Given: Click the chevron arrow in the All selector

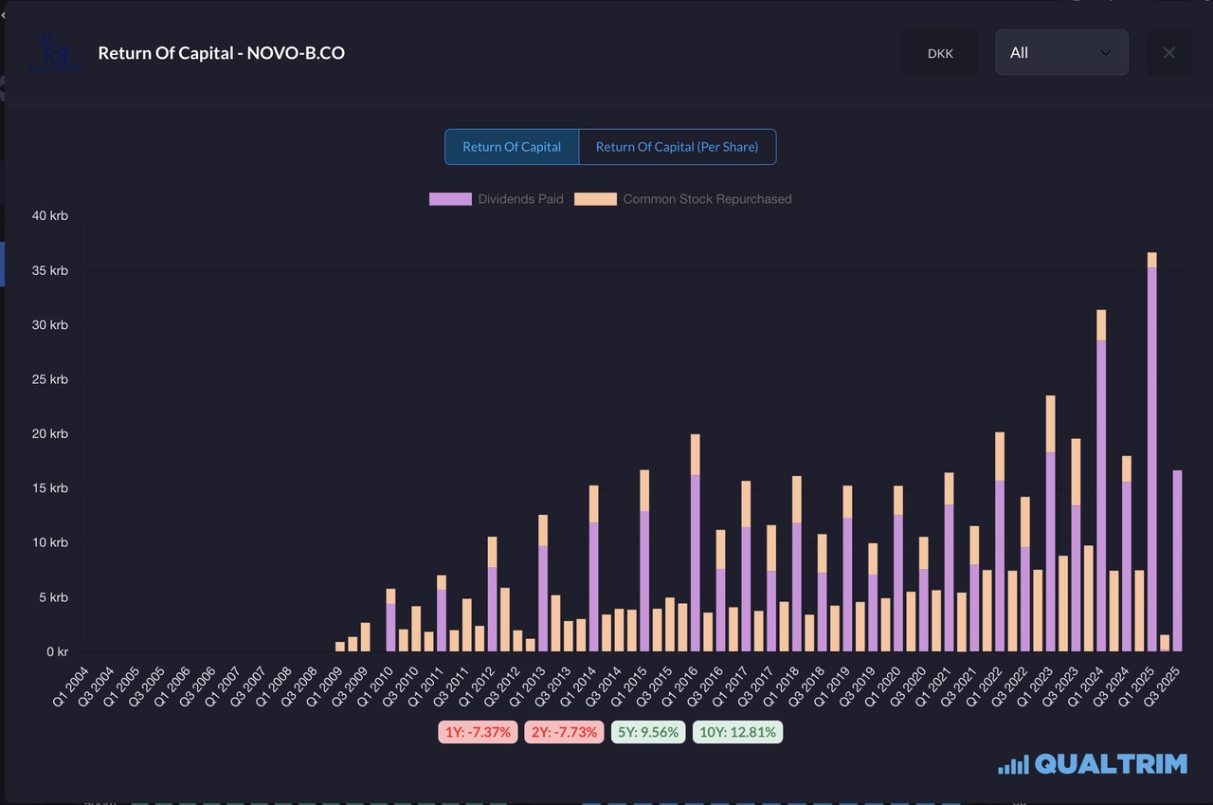Looking at the screenshot, I should tap(1105, 53).
